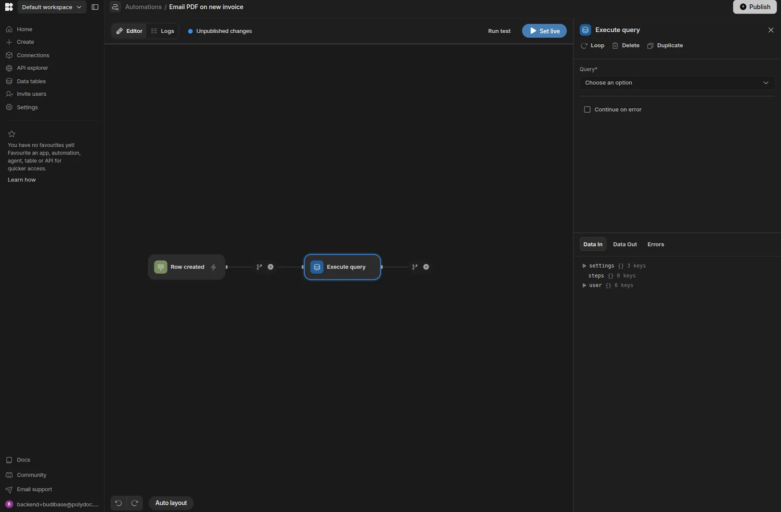Click Auto layout button
This screenshot has height=512, width=781.
[x=171, y=503]
